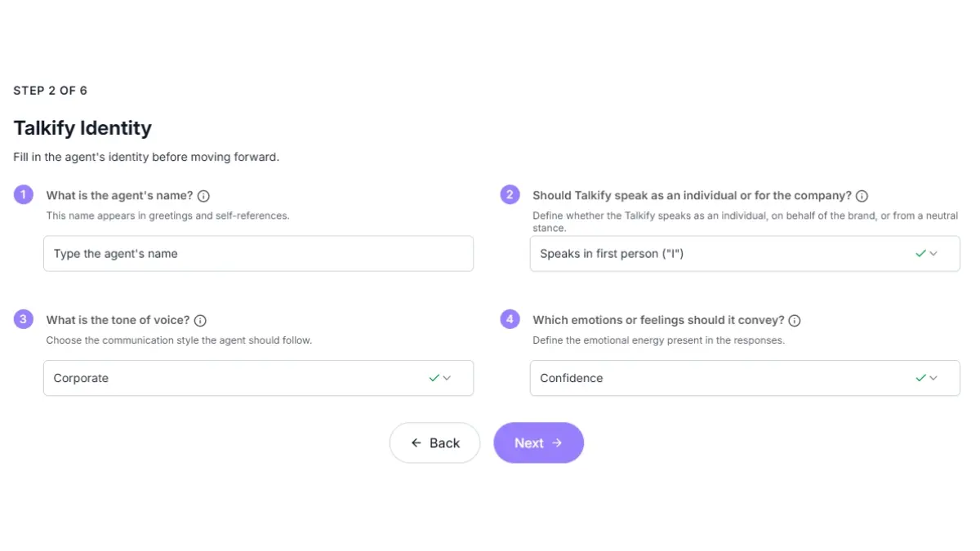Click the purple step badge numbered 2
Screen dimensions: 980x551
[510, 194]
